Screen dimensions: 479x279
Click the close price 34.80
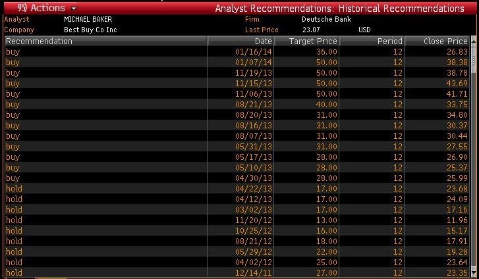(x=457, y=114)
